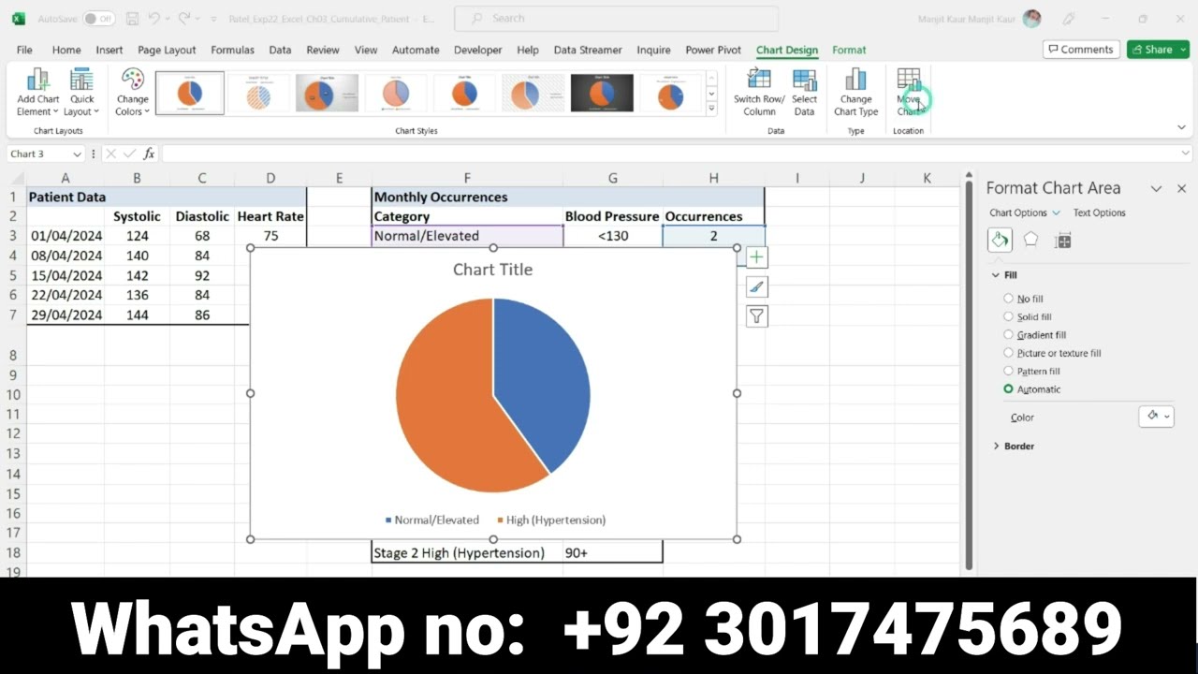Open Name Box dropdown arrow
This screenshot has height=674, width=1198.
click(77, 154)
